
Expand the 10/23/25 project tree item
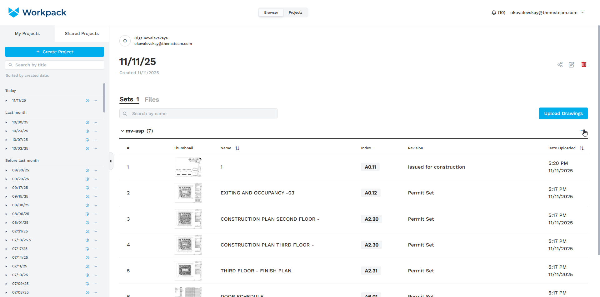[x=6, y=131]
